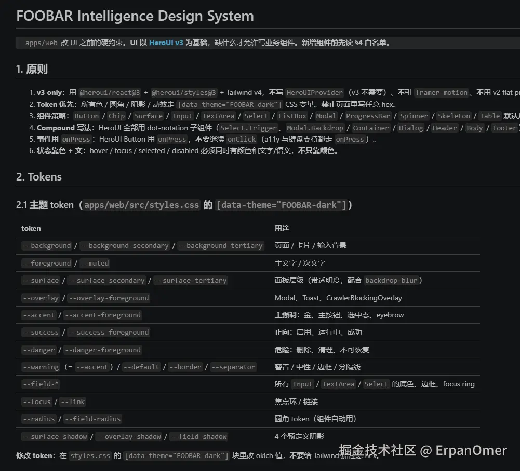Click the --danger-foreground token
Image resolution: width=520 pixels, height=471 pixels.
coord(102,350)
